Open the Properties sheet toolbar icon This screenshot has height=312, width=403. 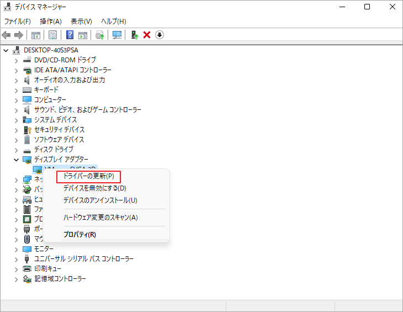52,35
